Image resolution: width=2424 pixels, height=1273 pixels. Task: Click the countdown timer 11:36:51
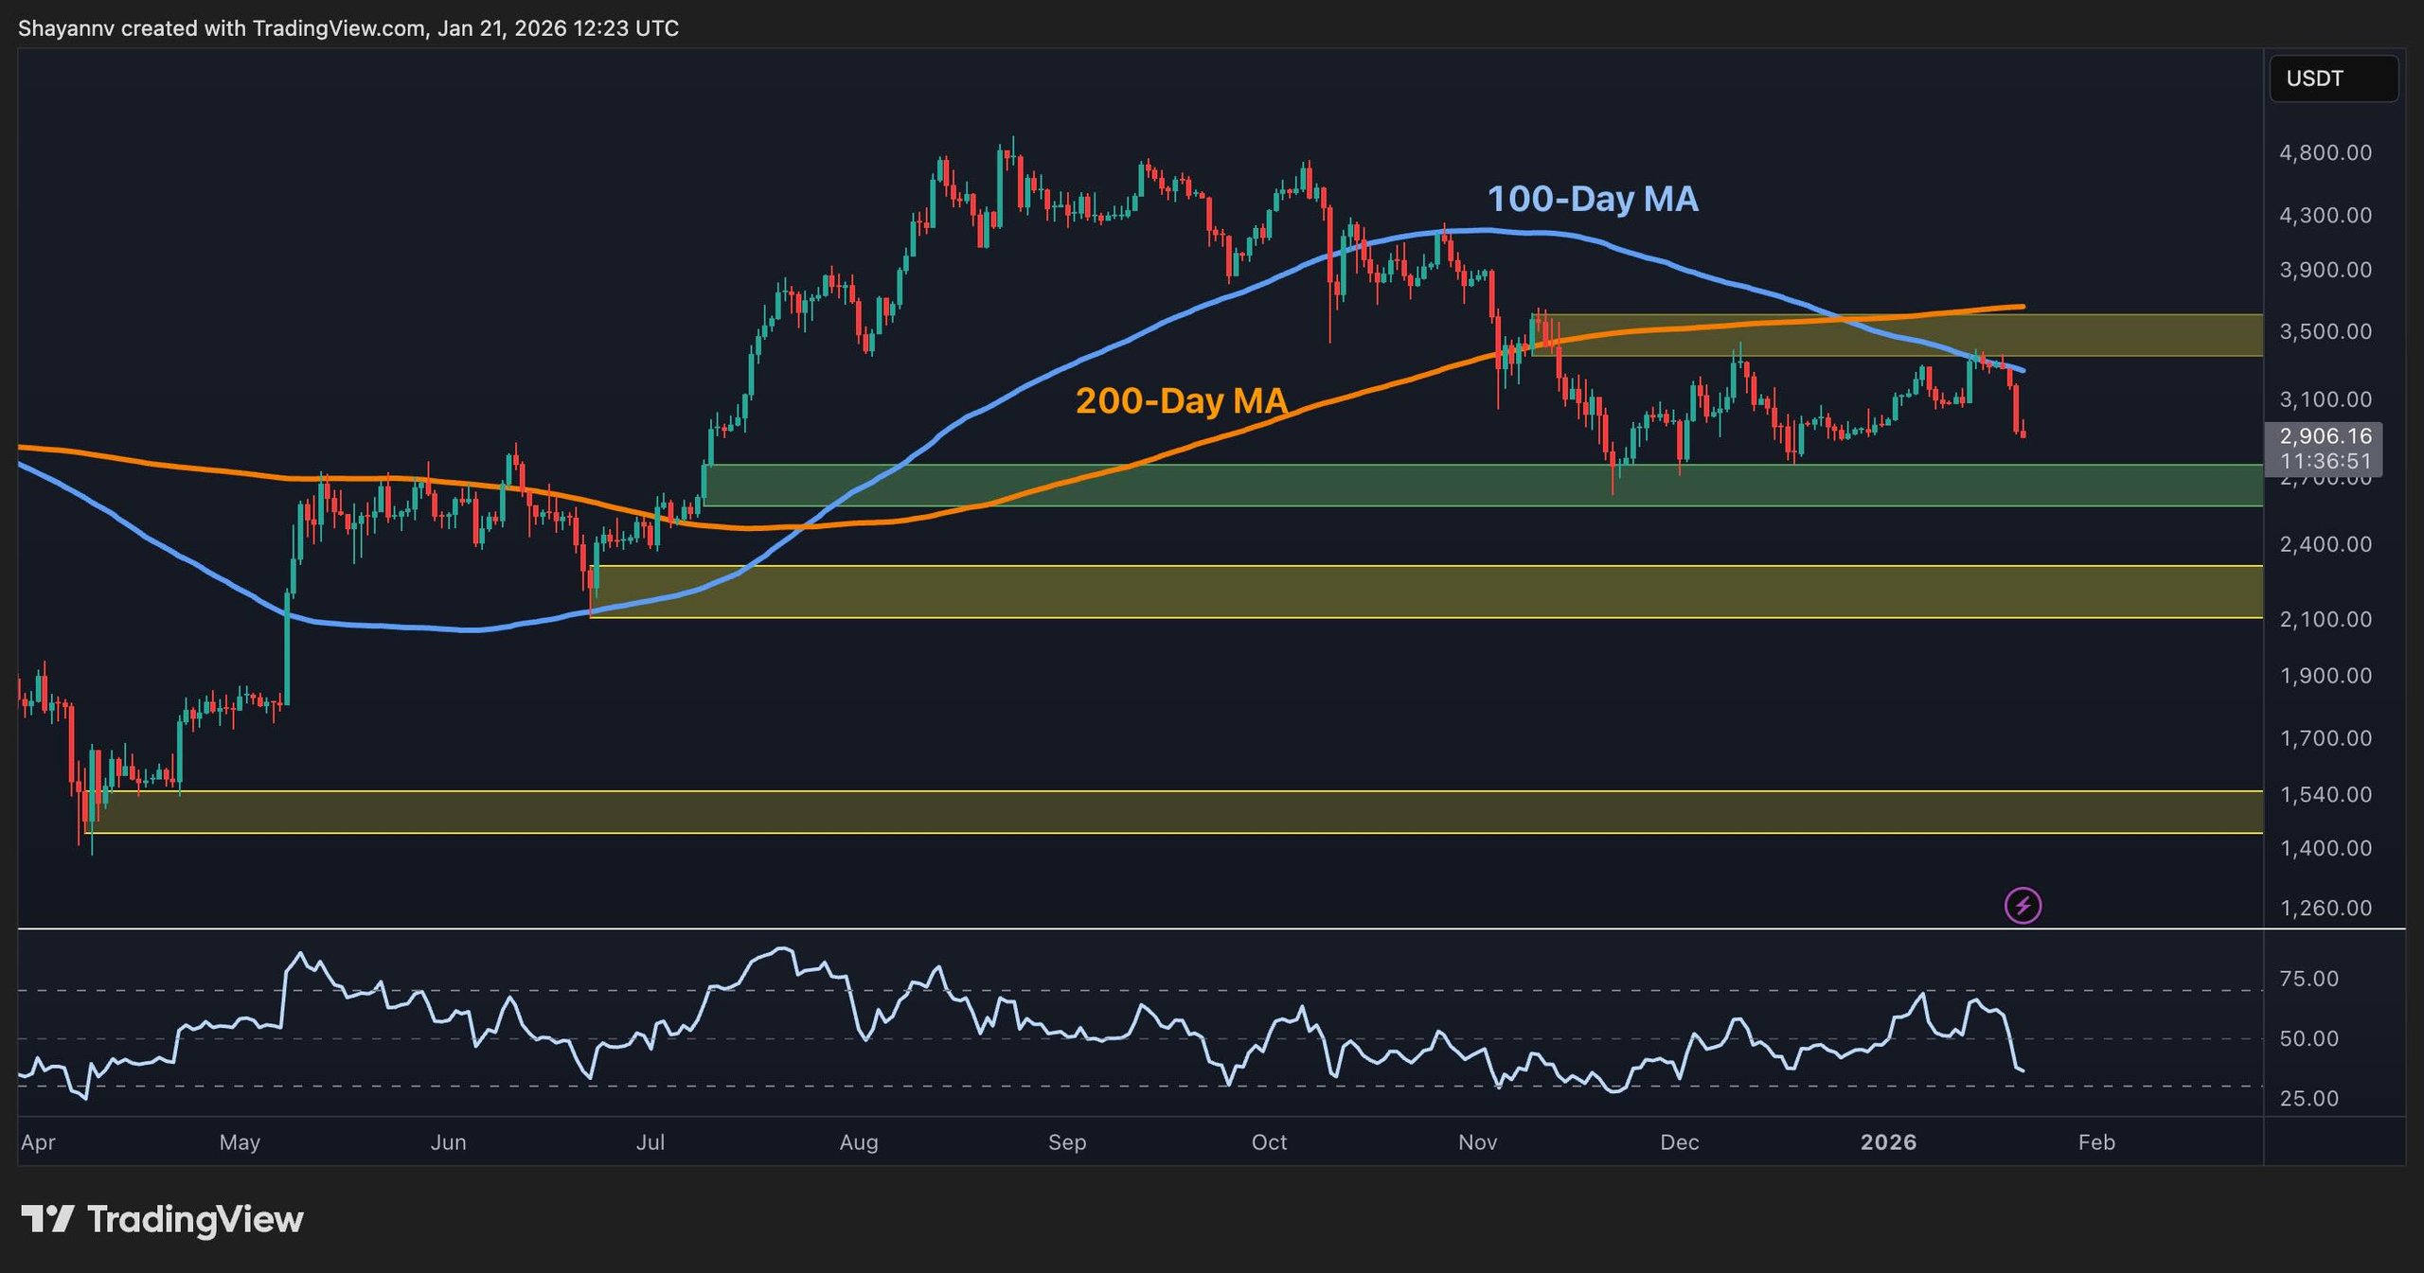(2325, 462)
